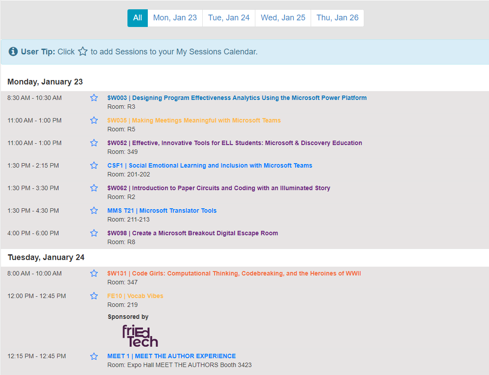Switch to the Wed, Jan 25 tab

(283, 18)
